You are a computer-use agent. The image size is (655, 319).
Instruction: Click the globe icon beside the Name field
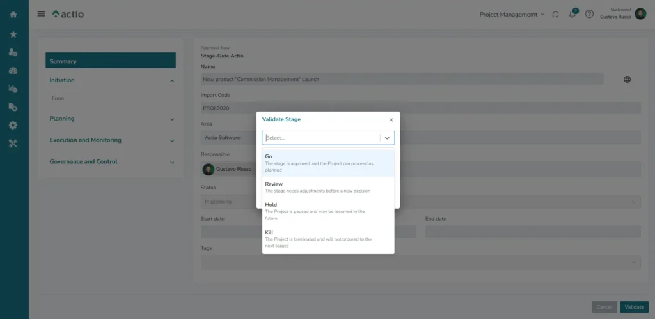pyautogui.click(x=627, y=79)
